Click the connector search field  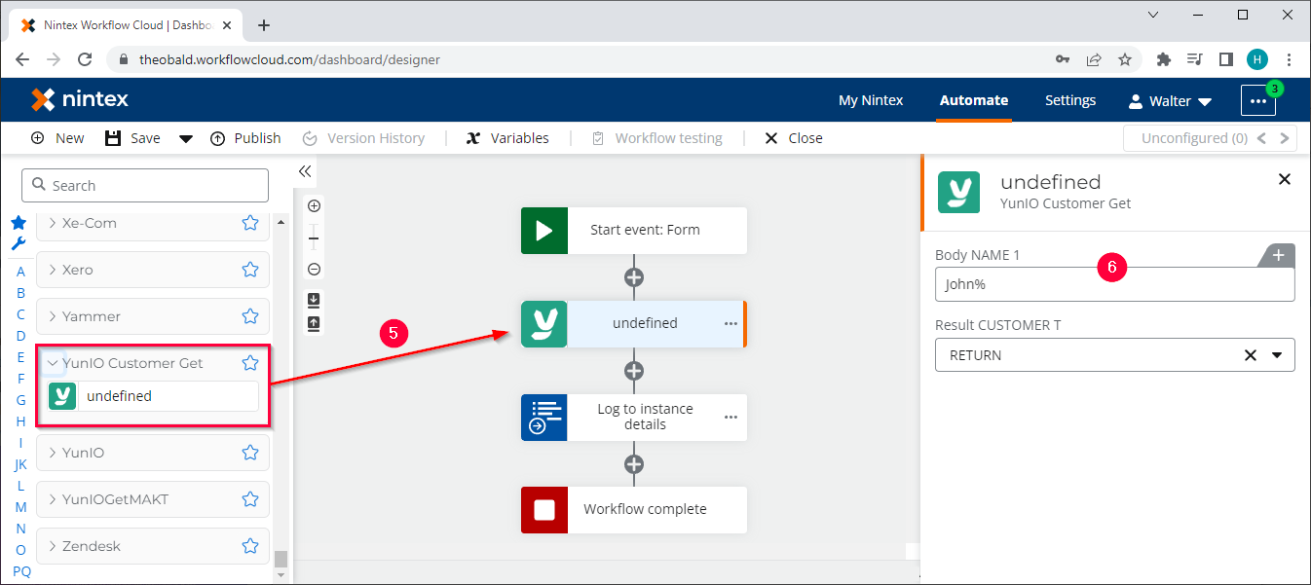point(144,185)
